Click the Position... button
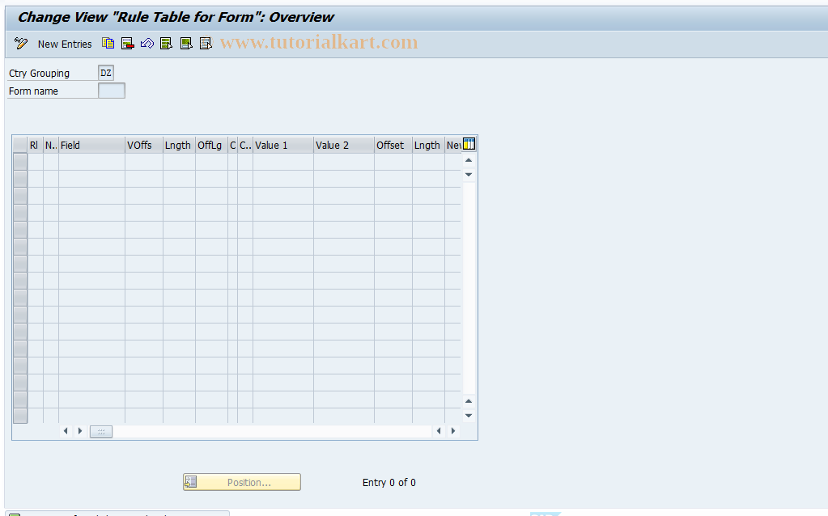Viewport: 828px width, 516px height. coord(242,482)
